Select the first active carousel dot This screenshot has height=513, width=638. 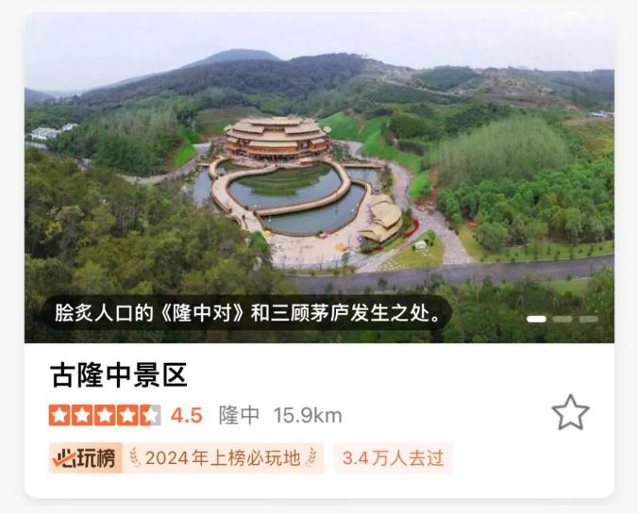tap(536, 319)
